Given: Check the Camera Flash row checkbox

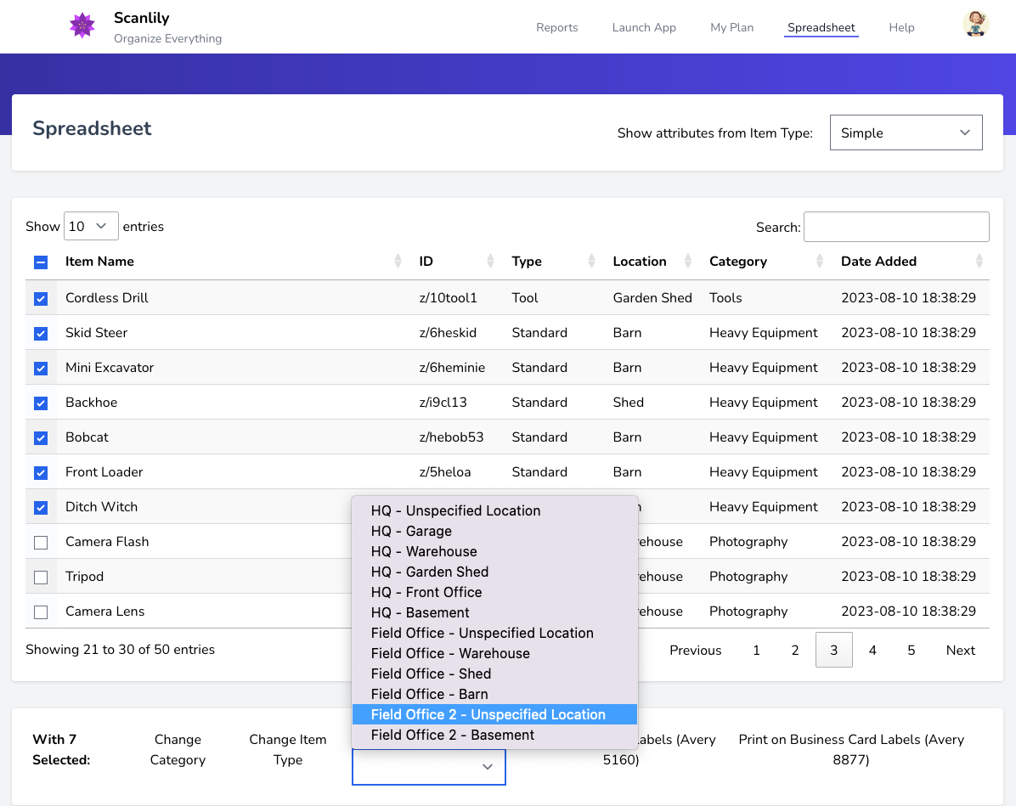Looking at the screenshot, I should (x=41, y=543).
